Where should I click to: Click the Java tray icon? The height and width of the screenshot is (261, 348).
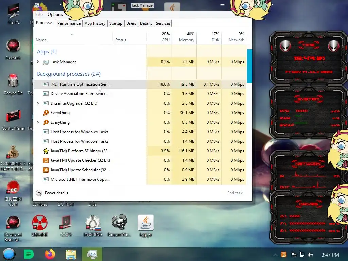click(284, 255)
